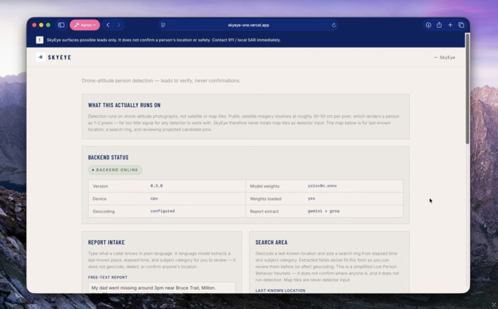Click the FREE-TEXT REPORT label
The width and height of the screenshot is (498, 309).
108,278
